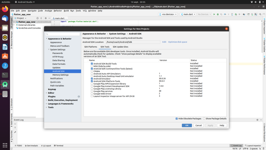Open LibreOffice Writer from the dock
The height and width of the screenshot is (150, 266).
pyautogui.click(x=5, y=47)
